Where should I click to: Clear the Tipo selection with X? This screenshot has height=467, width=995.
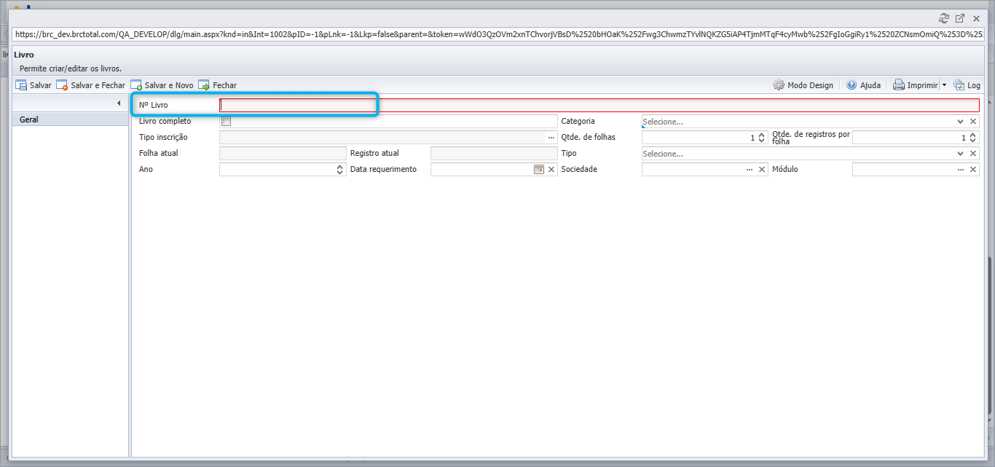[x=973, y=154]
